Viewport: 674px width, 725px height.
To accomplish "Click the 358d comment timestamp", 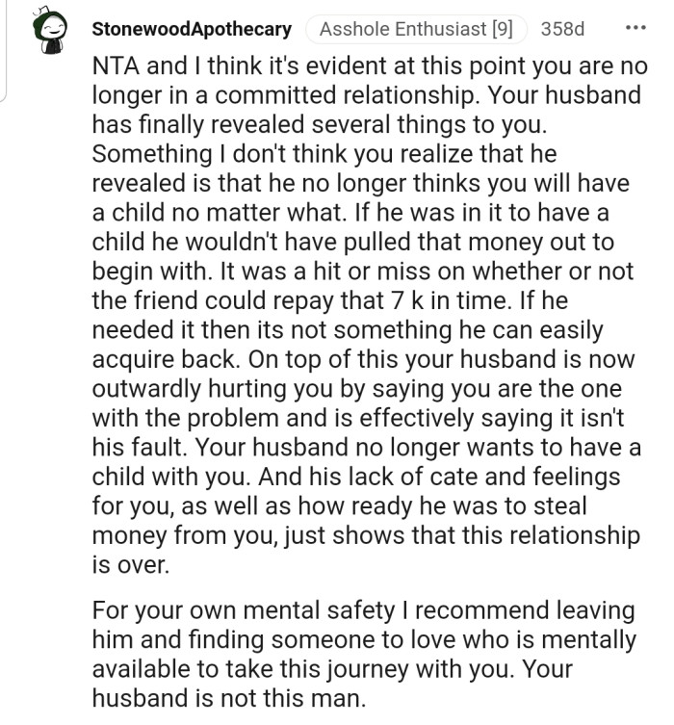I will [562, 29].
